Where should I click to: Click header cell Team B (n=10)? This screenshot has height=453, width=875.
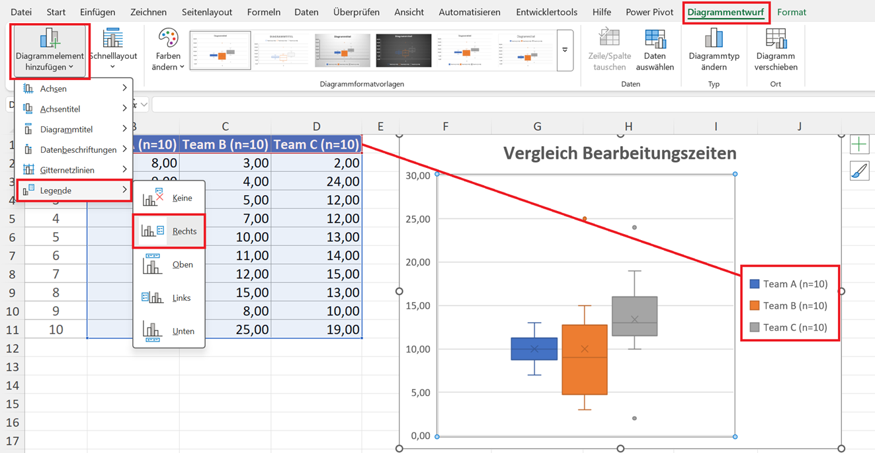pos(226,144)
